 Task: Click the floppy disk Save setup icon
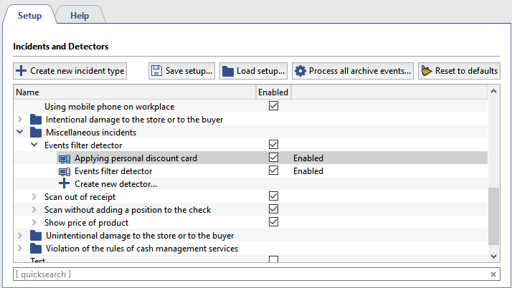[157, 71]
